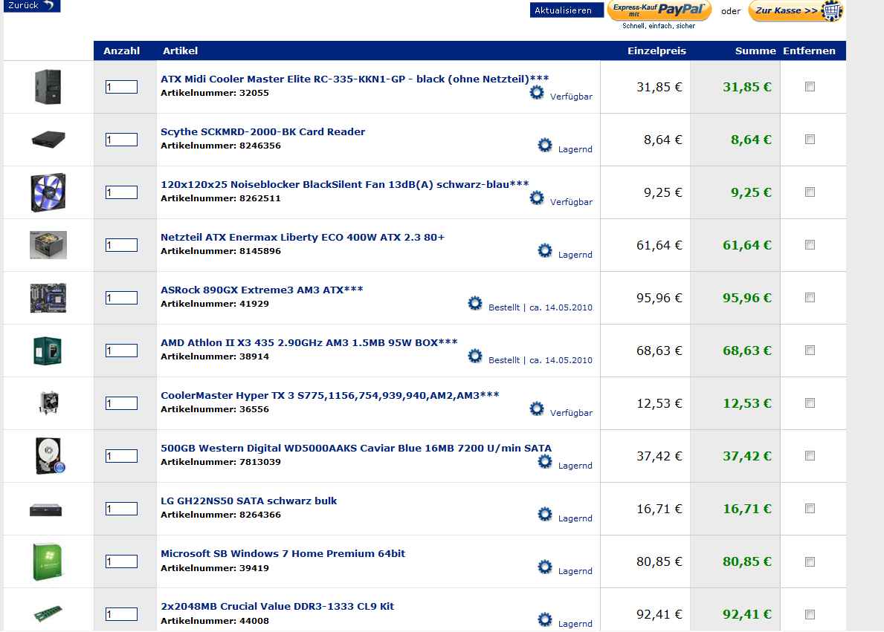This screenshot has width=884, height=632.
Task: Mark the Western Digital 500GB drive for removal
Action: (810, 456)
